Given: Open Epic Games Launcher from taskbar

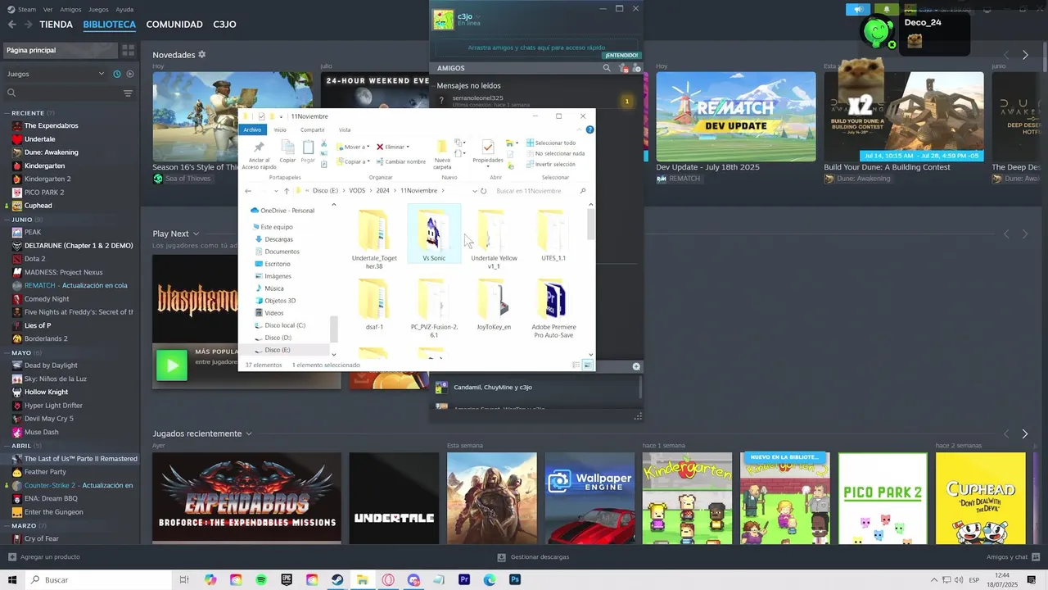Looking at the screenshot, I should point(287,579).
